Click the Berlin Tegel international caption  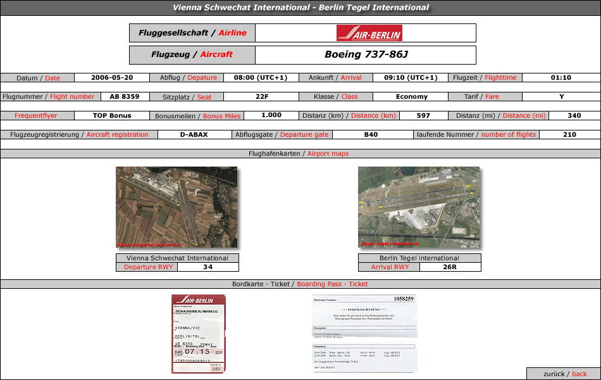click(419, 258)
